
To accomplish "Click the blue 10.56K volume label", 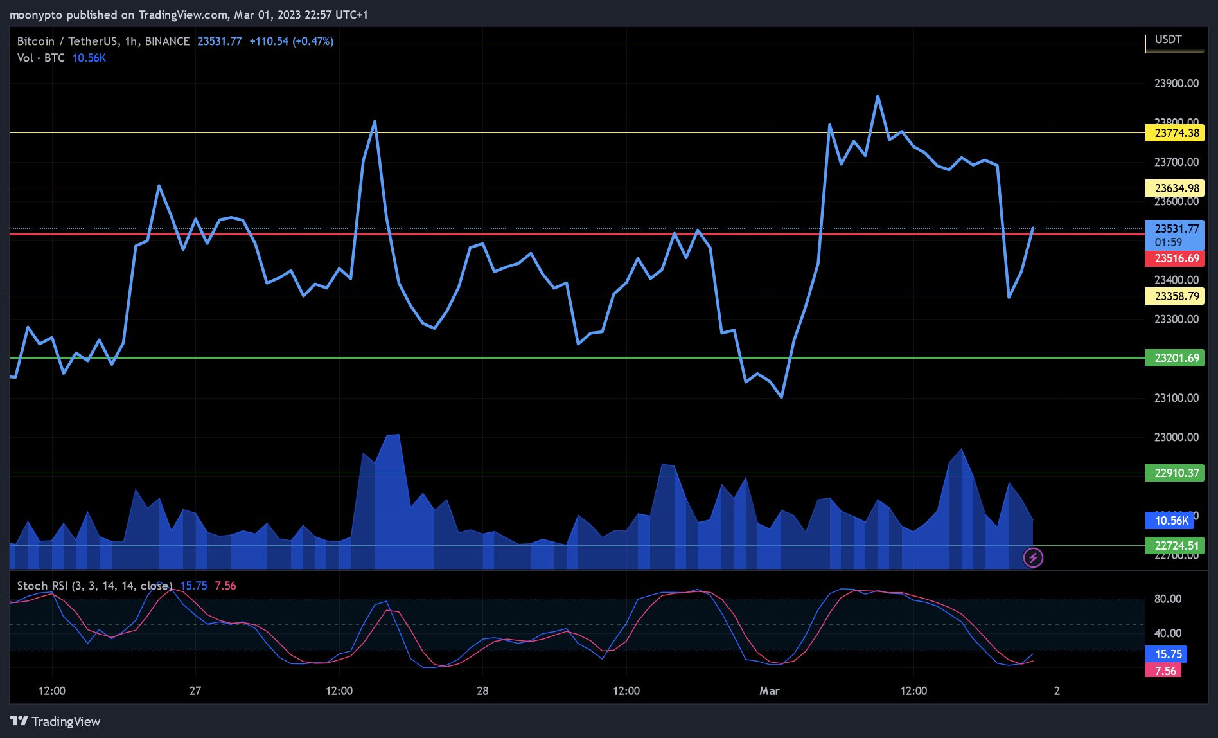I will coord(1170,521).
